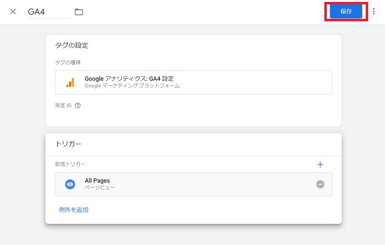Click the ページビュー trigger type text
Viewport: 385px width, 245px height.
100,188
